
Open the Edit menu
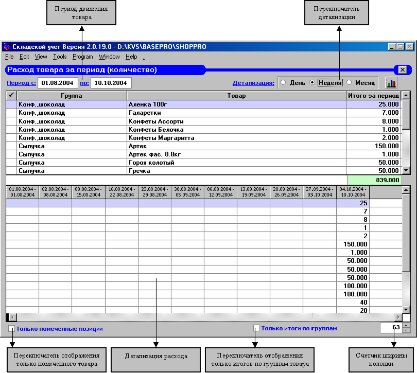24,57
